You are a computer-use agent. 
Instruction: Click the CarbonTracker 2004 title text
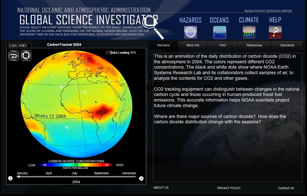point(64,45)
